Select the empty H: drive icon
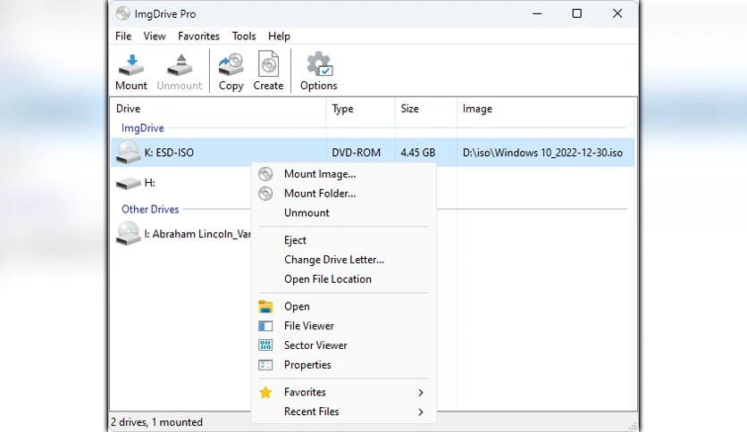Screen dimensions: 747x432 (129, 183)
